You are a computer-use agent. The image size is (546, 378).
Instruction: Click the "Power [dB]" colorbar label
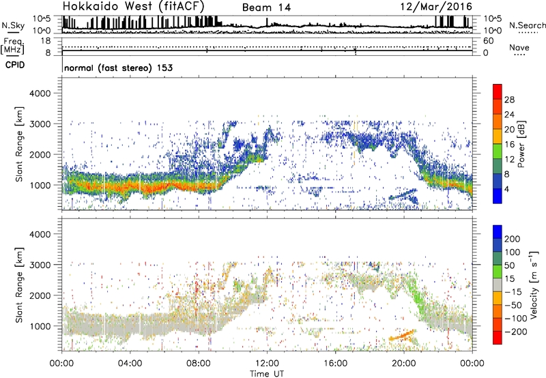pos(521,144)
